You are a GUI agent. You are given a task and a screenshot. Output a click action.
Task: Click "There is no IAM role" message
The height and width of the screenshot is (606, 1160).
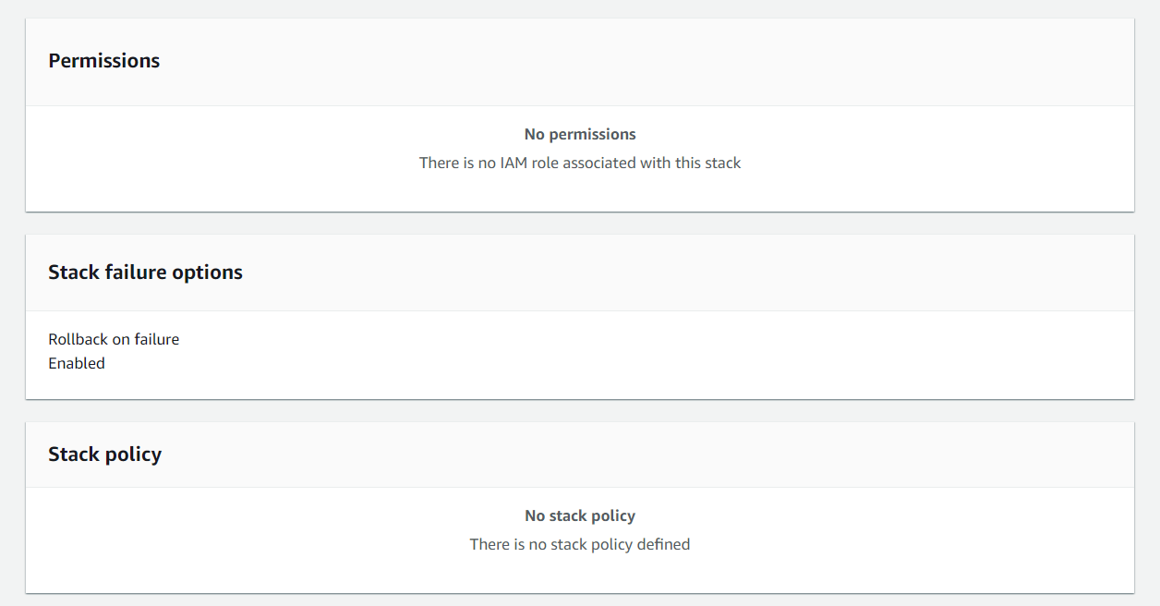[580, 163]
